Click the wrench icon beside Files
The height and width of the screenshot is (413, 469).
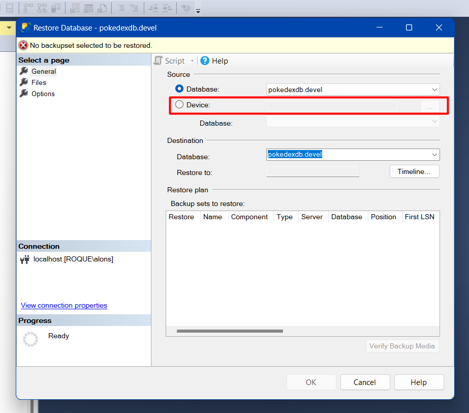[24, 82]
